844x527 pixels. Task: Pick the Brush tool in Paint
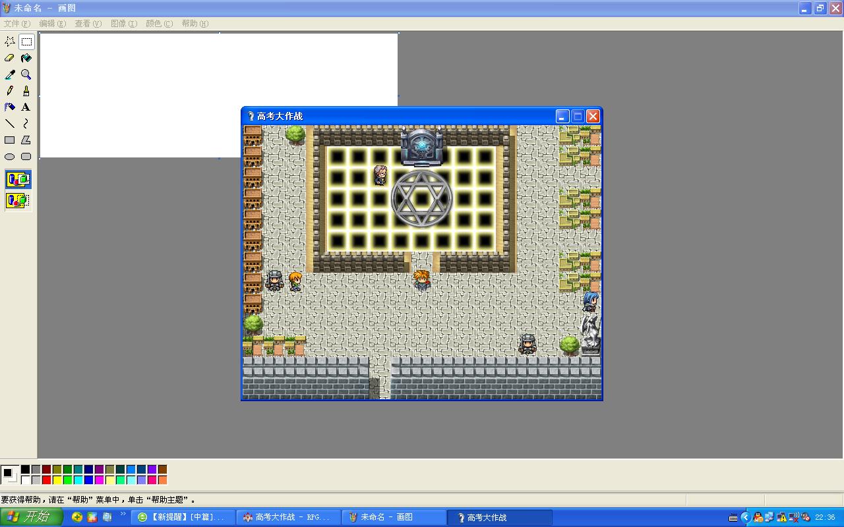[x=26, y=91]
